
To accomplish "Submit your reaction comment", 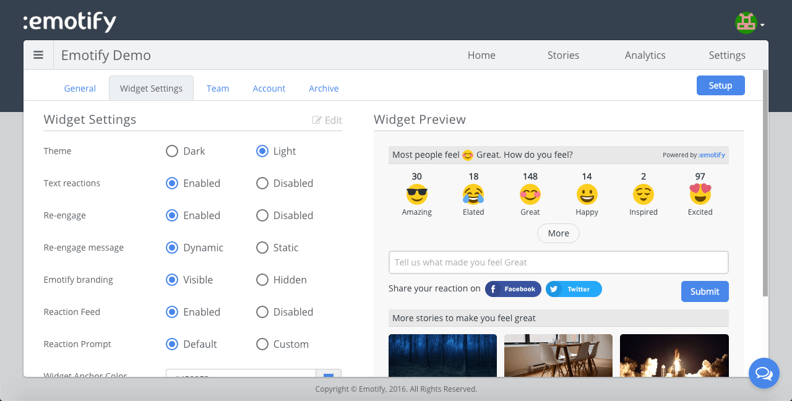I will [x=705, y=291].
